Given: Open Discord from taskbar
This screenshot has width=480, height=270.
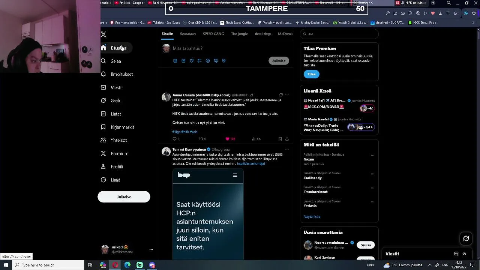Looking at the screenshot, I should tap(152, 265).
